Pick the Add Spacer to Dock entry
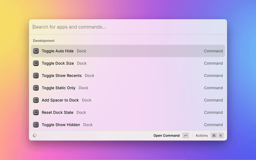The image size is (256, 160). [60, 100]
